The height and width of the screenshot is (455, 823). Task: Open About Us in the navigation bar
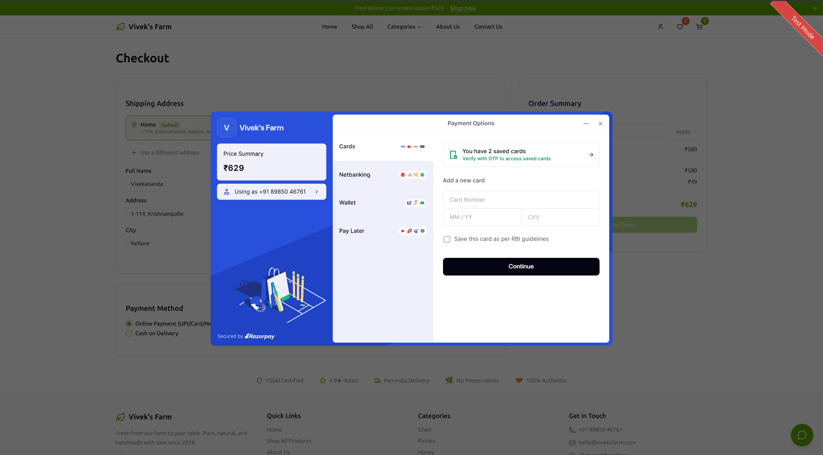(x=448, y=27)
